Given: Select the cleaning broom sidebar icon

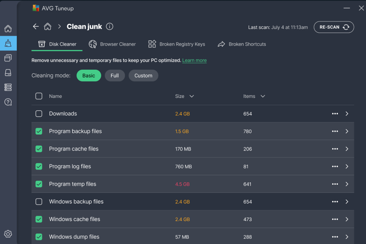Looking at the screenshot, I should pos(8,43).
